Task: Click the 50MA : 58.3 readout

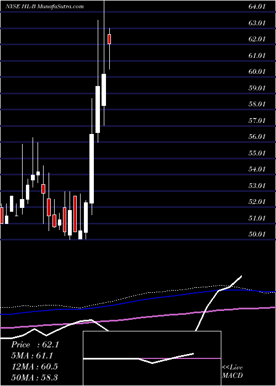Action: click(34, 377)
